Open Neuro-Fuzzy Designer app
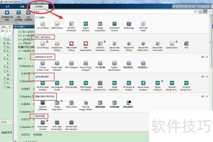The image size is (213, 142). pos(86,66)
